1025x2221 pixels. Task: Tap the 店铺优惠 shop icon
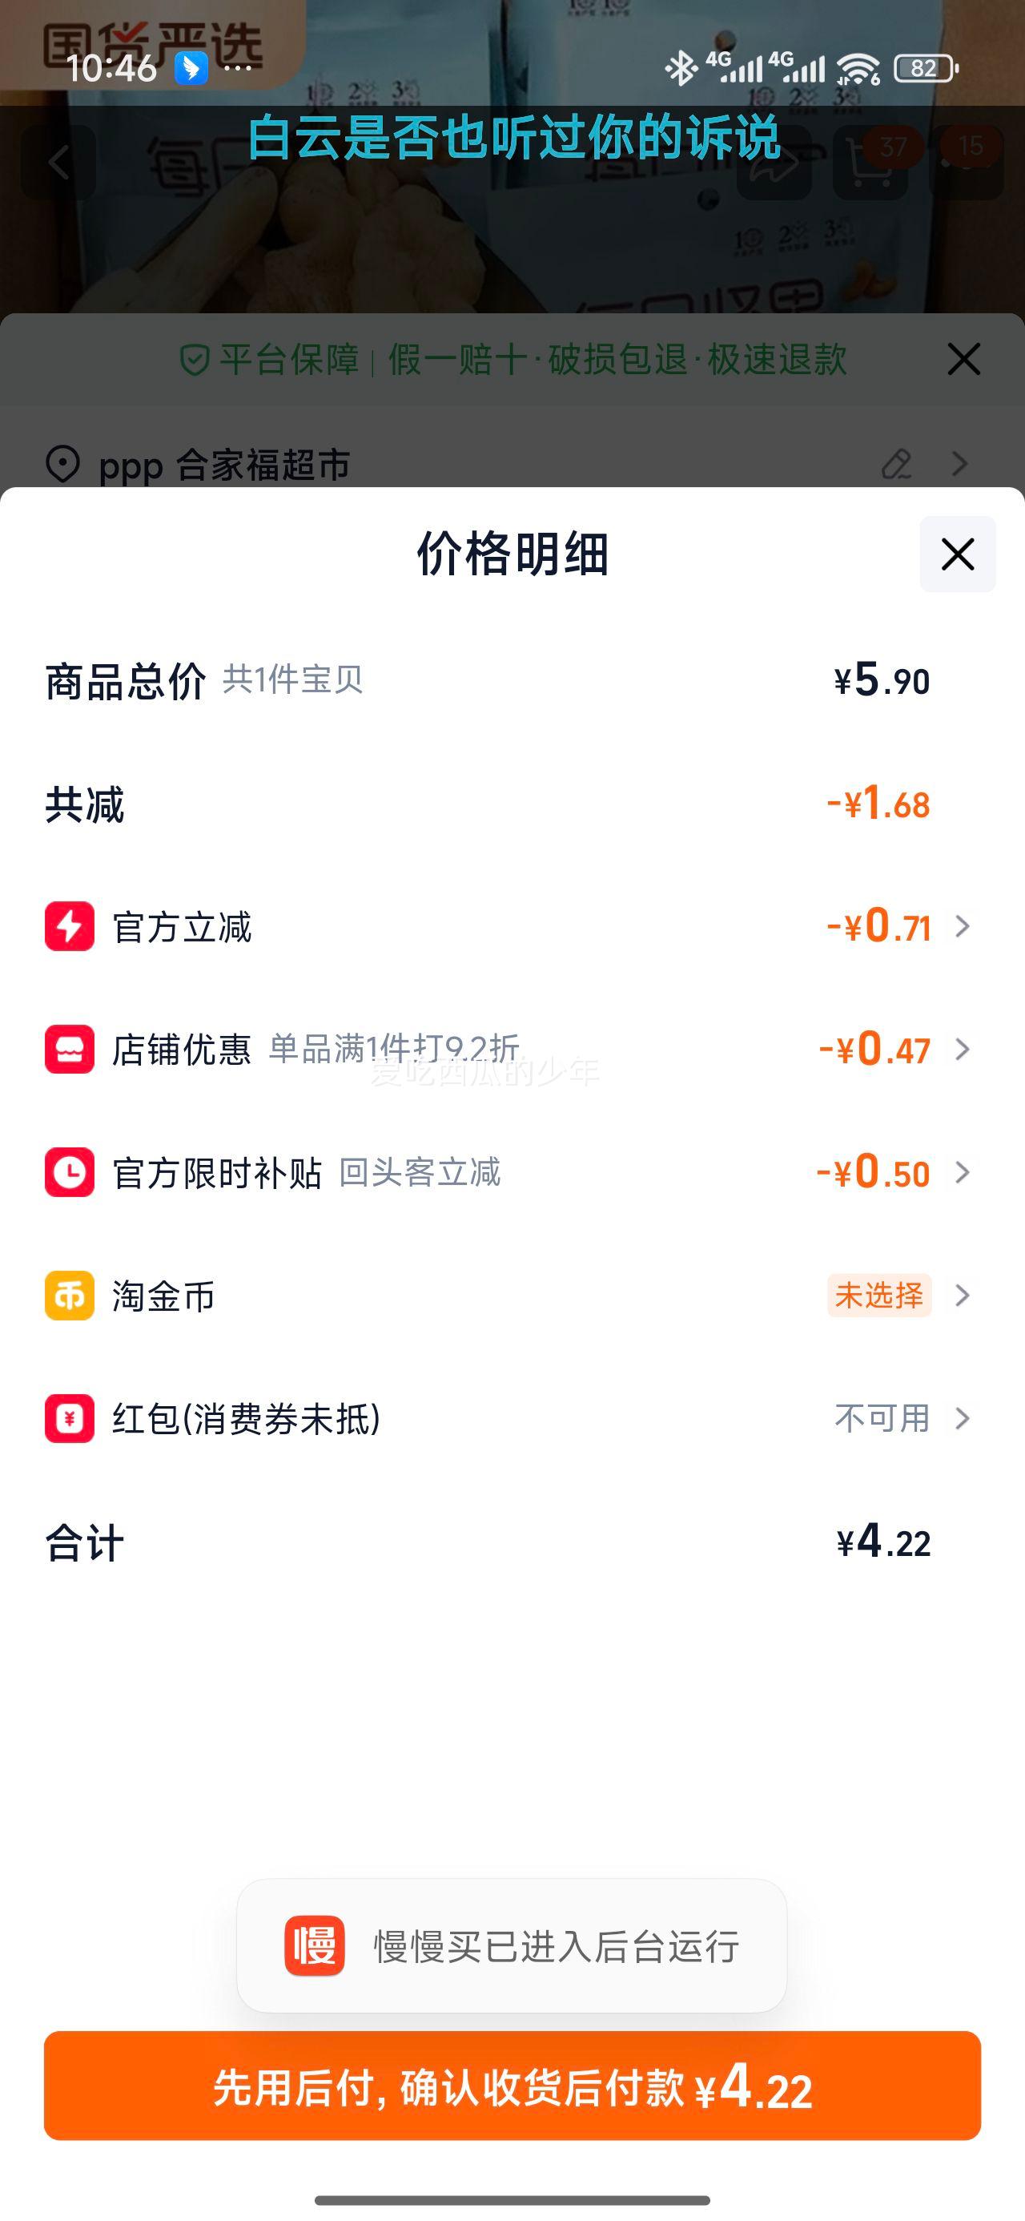coord(70,1050)
